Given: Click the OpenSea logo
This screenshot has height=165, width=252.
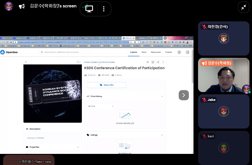Looking at the screenshot, I should [x=7, y=52].
